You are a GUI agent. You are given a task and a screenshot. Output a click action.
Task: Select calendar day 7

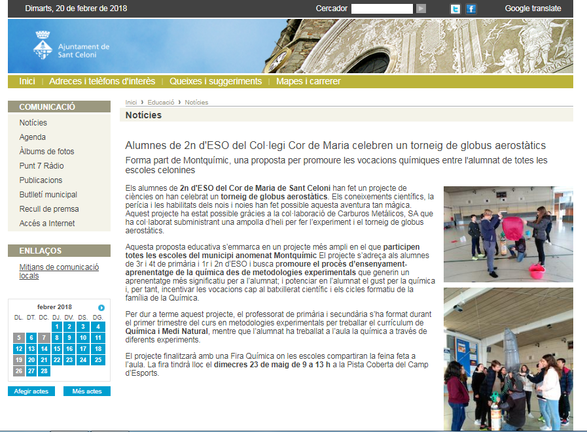tap(44, 338)
